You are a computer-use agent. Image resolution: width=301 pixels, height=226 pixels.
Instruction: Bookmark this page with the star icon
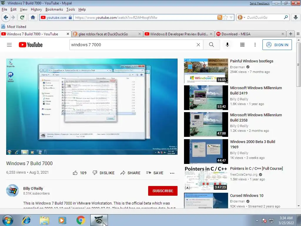tap(225, 17)
